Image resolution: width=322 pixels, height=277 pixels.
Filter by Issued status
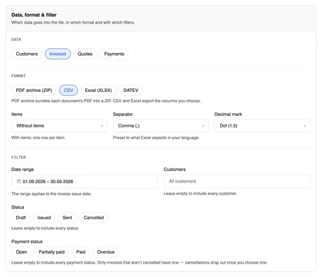pyautogui.click(x=44, y=217)
